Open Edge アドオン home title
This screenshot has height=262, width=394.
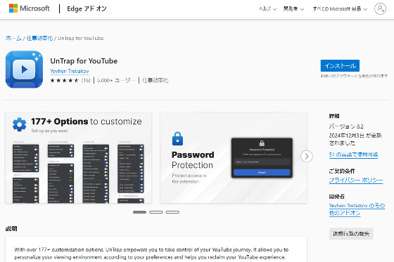point(87,9)
